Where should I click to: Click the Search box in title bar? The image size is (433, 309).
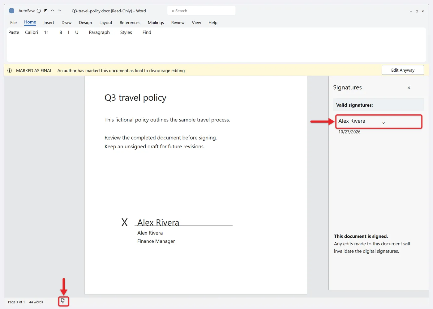coord(201,11)
